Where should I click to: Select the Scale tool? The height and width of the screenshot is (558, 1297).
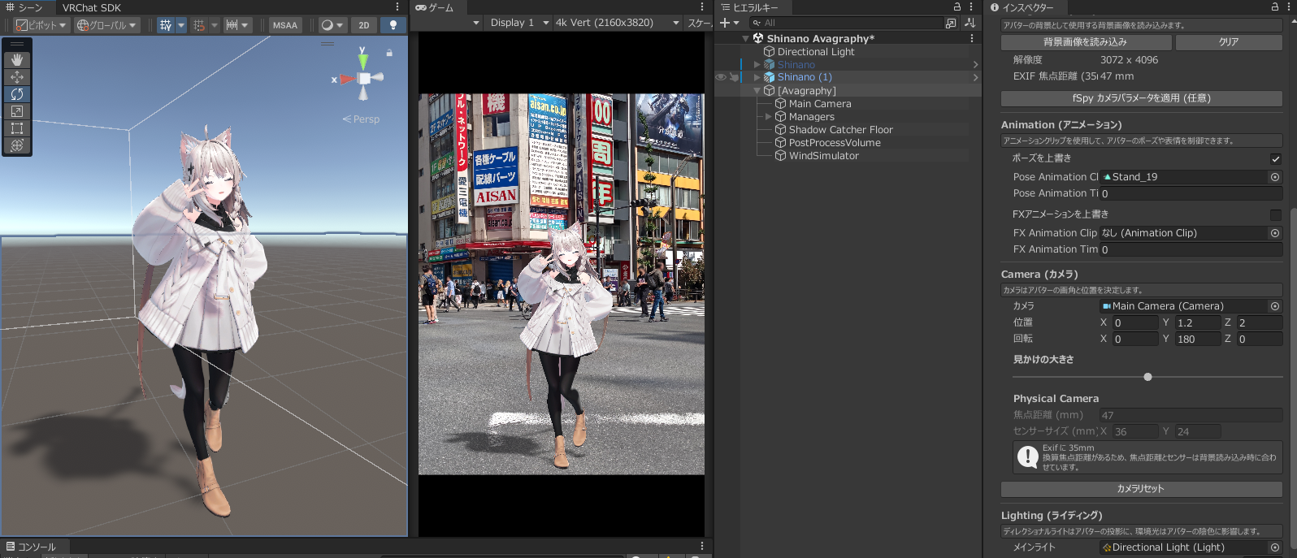[x=16, y=111]
